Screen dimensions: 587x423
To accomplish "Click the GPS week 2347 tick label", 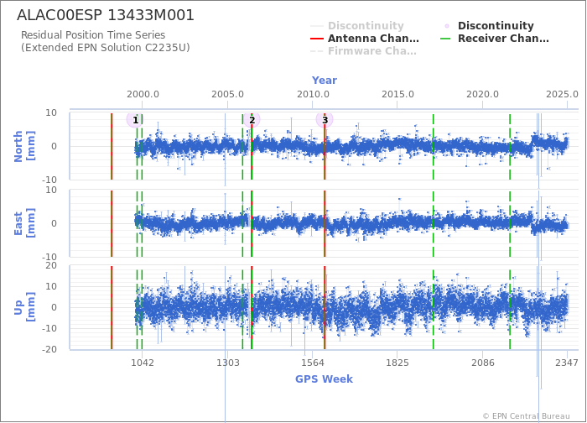I will pos(567,363).
